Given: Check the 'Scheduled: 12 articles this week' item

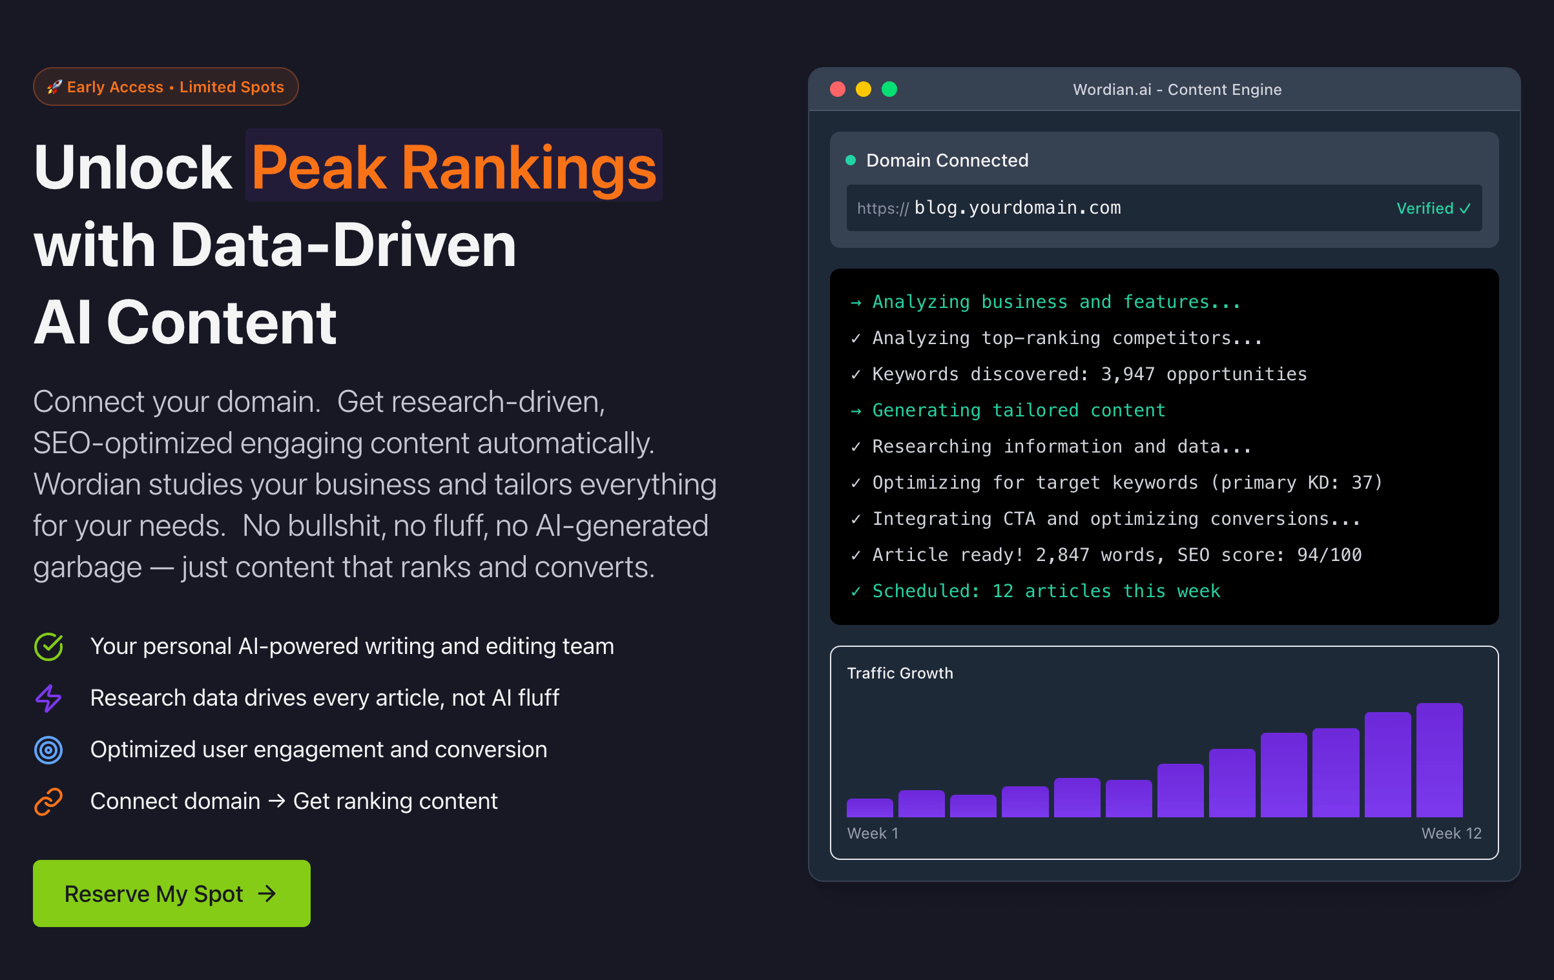Looking at the screenshot, I should (x=857, y=591).
